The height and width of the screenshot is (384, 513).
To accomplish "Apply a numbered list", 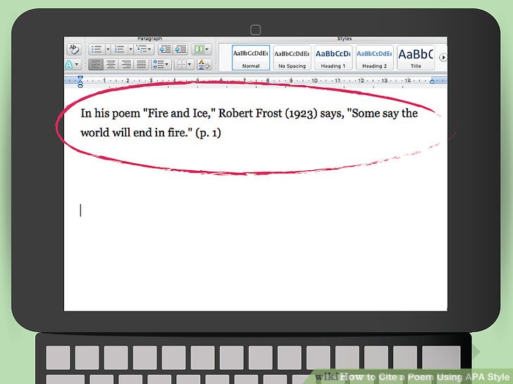I will coord(119,49).
